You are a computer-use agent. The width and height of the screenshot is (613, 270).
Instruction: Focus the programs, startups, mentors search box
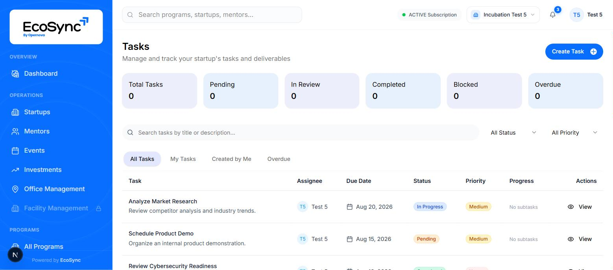(x=212, y=15)
